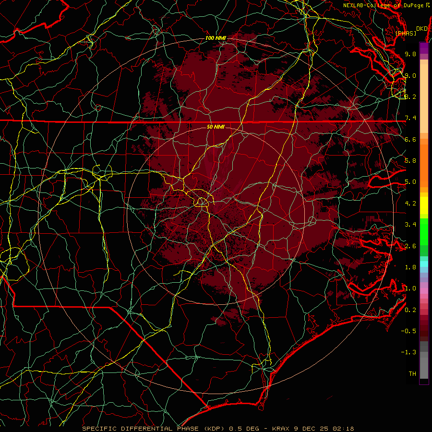Click the 8.2 scale label
This screenshot has width=432, height=432.
point(410,96)
